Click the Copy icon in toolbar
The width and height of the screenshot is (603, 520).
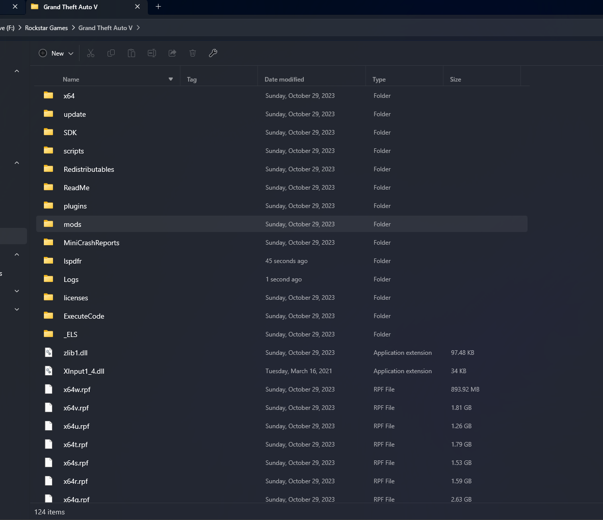[111, 53]
